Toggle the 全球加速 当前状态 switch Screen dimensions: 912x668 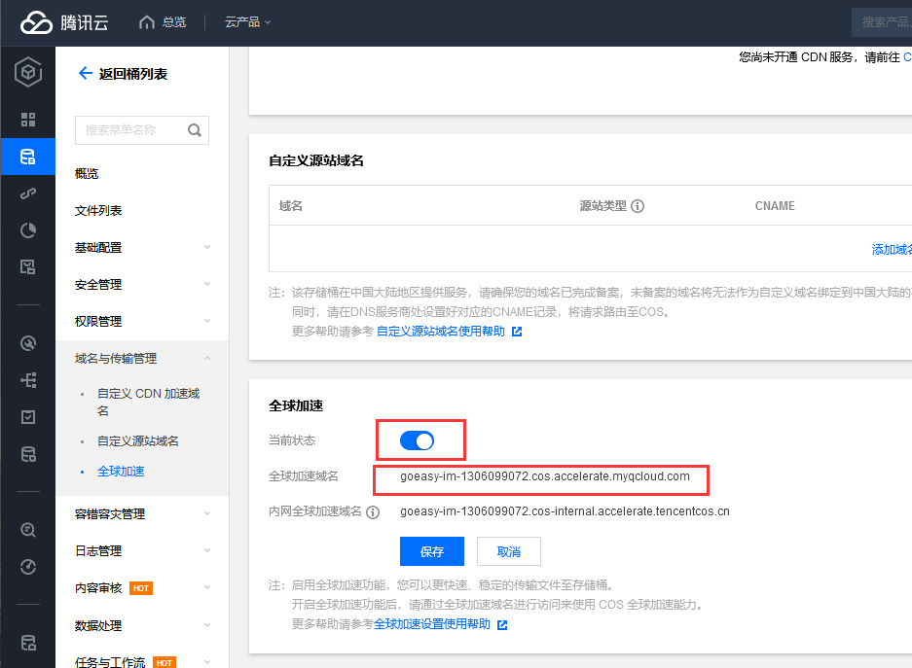[x=418, y=441]
